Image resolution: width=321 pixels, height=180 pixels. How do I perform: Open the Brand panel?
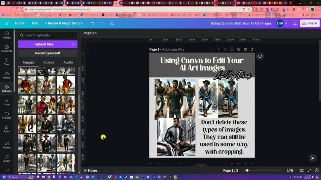(6, 75)
